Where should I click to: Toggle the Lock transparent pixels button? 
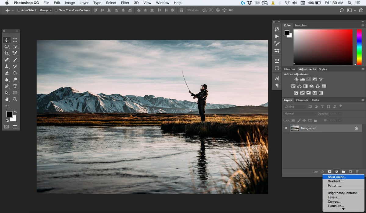pyautogui.click(x=293, y=121)
